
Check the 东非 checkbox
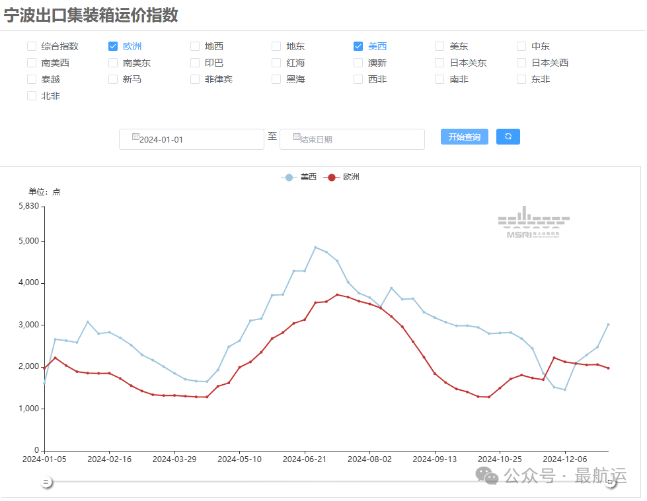coord(521,79)
